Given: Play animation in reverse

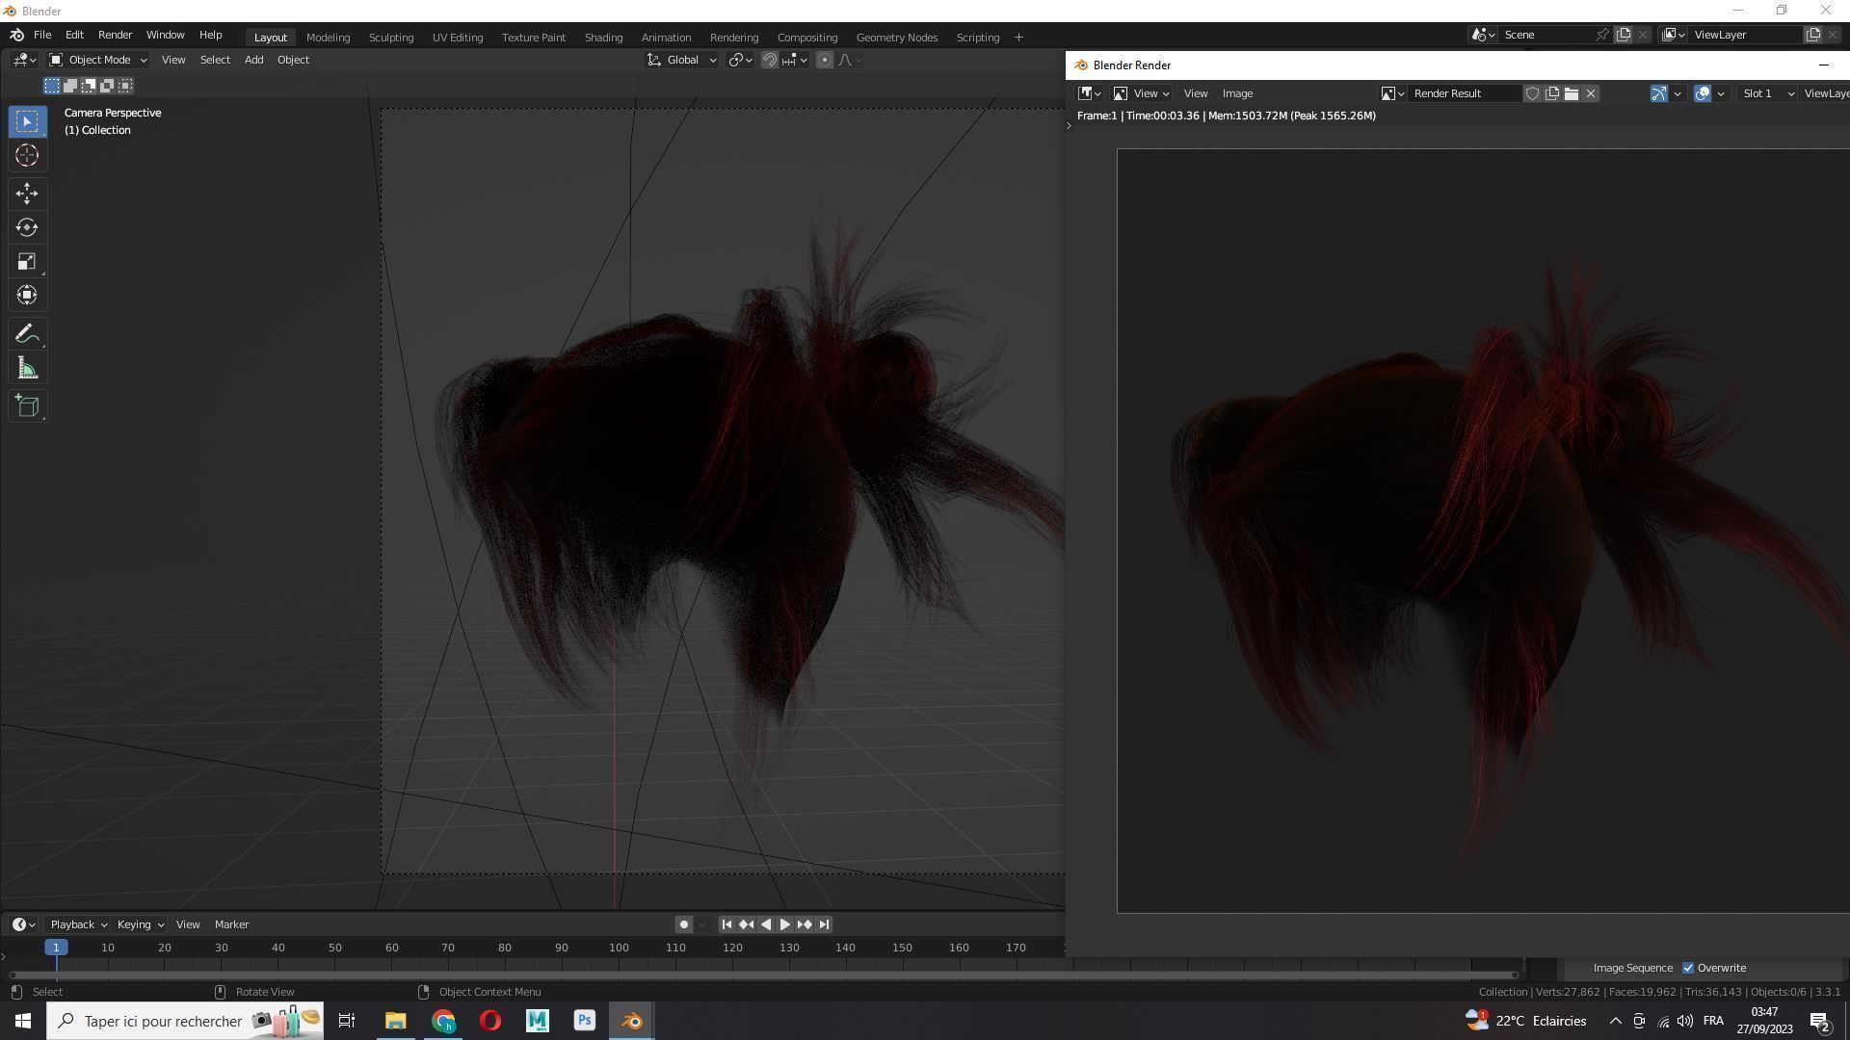Looking at the screenshot, I should pyautogui.click(x=766, y=924).
